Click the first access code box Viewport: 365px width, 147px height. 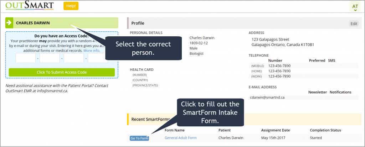26,58
